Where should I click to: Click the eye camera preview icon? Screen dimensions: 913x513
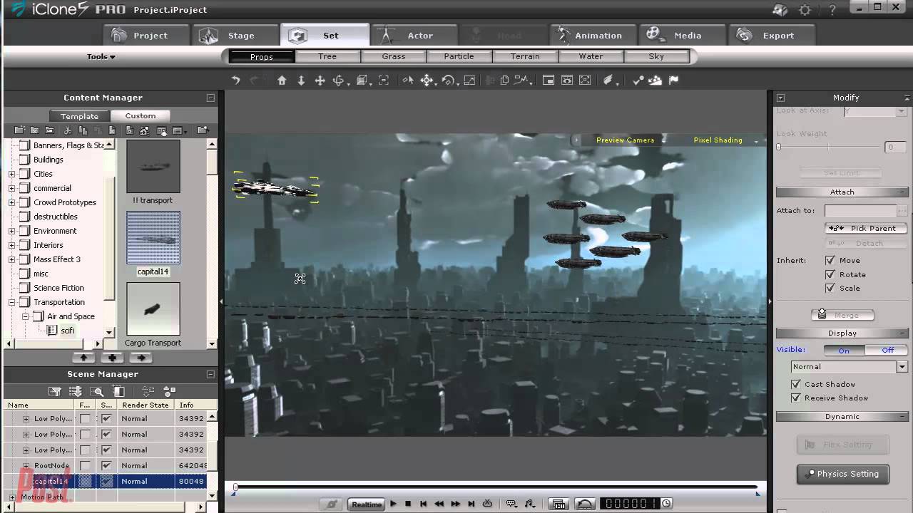point(567,81)
